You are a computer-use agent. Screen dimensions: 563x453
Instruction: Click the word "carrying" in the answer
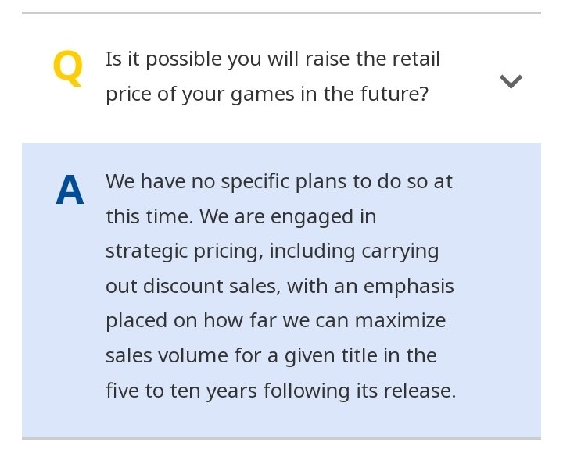[401, 251]
